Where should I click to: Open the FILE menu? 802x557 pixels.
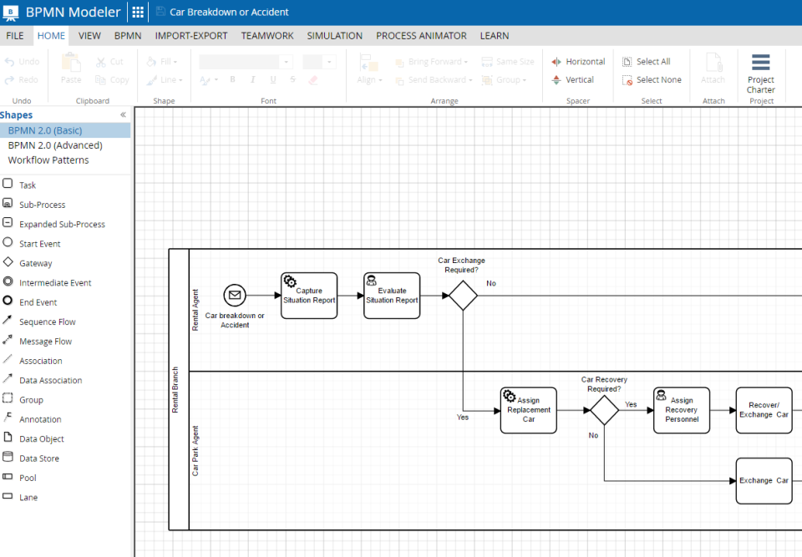[x=15, y=36]
